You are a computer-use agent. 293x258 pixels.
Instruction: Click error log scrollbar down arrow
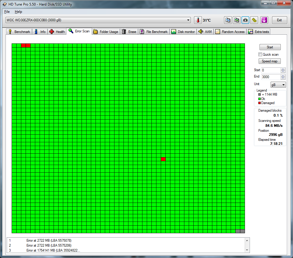point(247,250)
